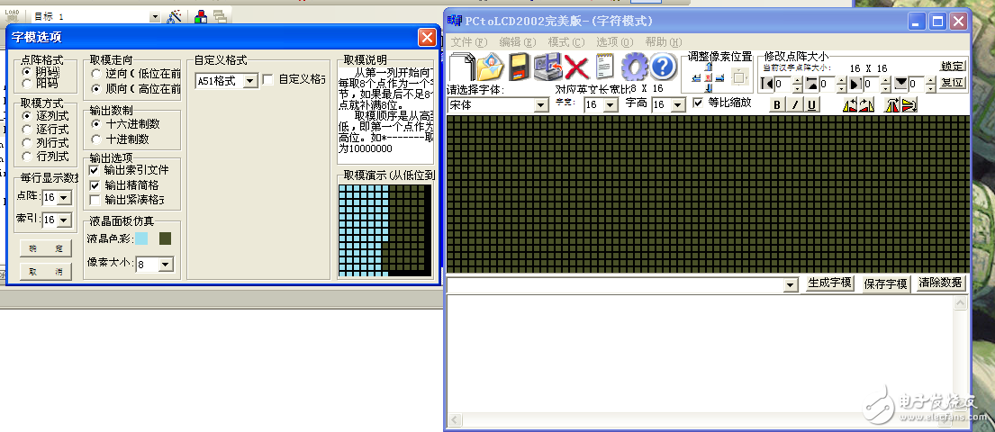Select the 阴码 radio button
995x432 pixels.
(x=26, y=72)
